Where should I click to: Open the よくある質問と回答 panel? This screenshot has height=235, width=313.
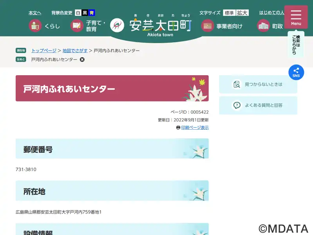[258, 105]
